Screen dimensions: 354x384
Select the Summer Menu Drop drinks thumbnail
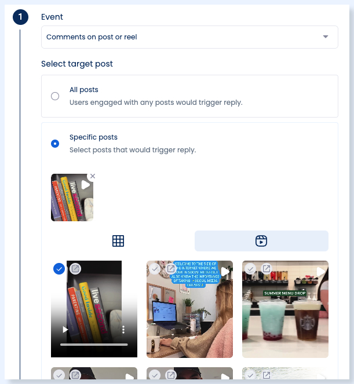click(x=285, y=309)
